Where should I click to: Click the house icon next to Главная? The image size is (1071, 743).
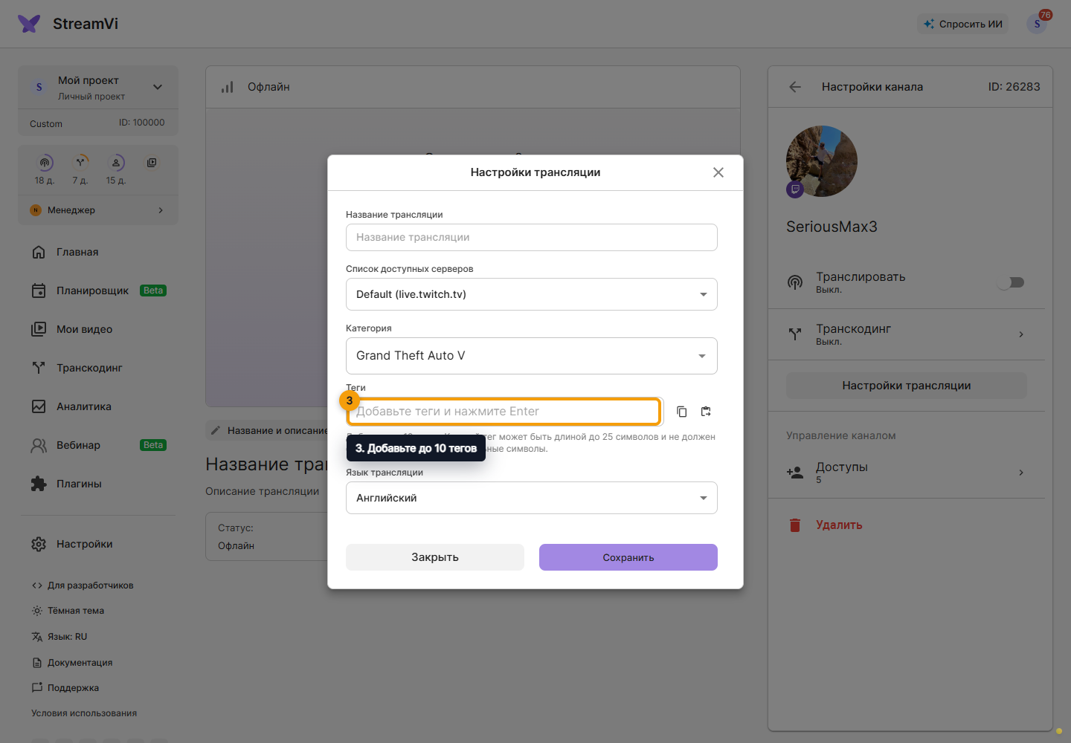click(39, 252)
